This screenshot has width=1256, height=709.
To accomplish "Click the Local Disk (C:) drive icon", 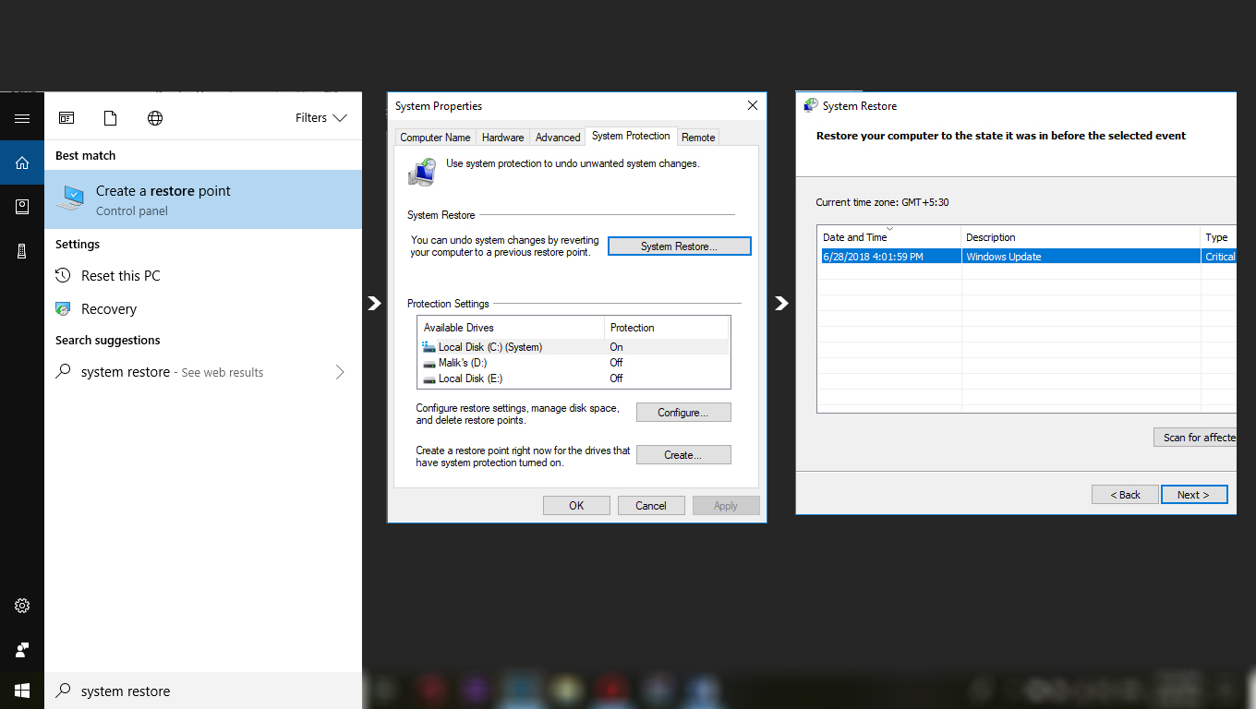I will coord(429,347).
